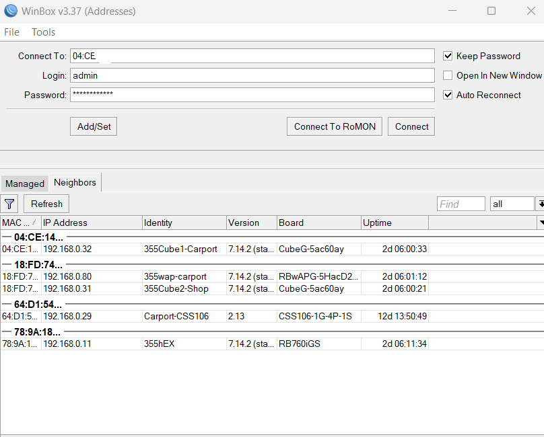Select IP address 192.168.0.32

tap(67, 249)
